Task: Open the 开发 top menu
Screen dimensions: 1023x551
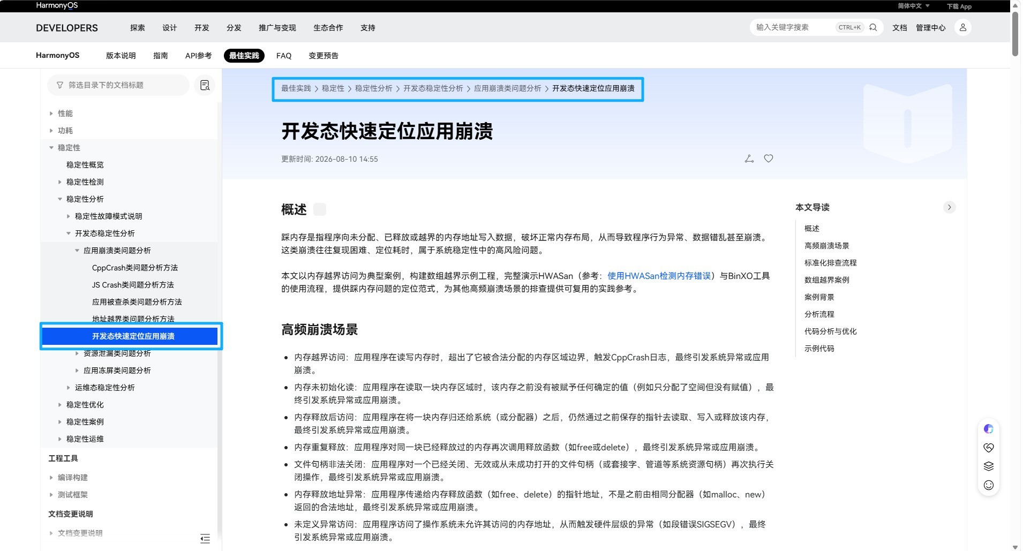Action: click(202, 28)
